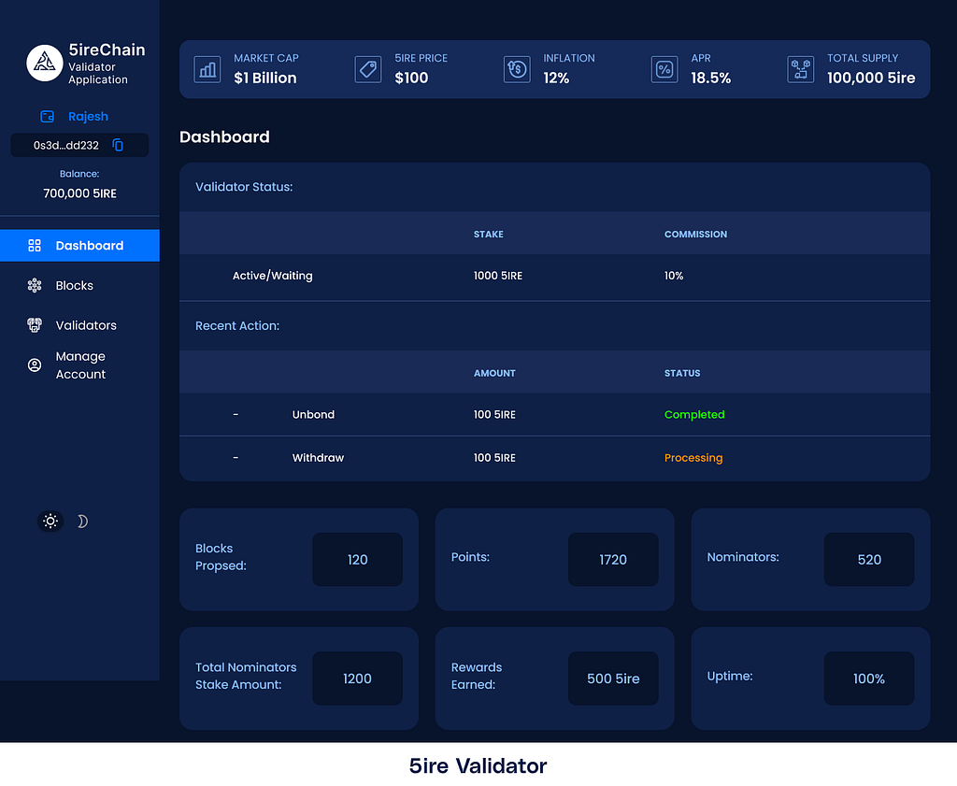Click the Unbond row 100 5IRE amount
Screen dimensions: 957x786
coord(494,414)
